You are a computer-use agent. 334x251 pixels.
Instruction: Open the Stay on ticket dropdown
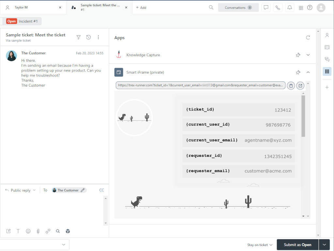click(260, 245)
